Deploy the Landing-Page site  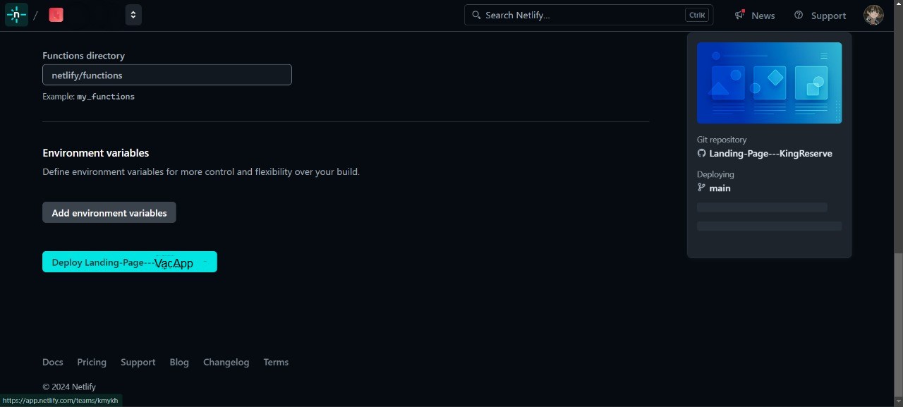130,262
